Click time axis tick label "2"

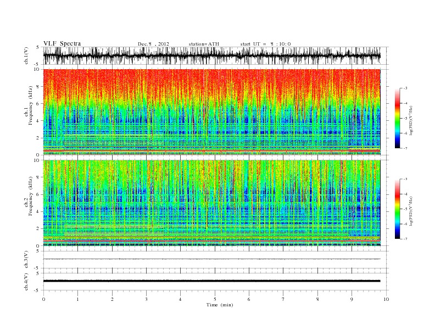112,299
